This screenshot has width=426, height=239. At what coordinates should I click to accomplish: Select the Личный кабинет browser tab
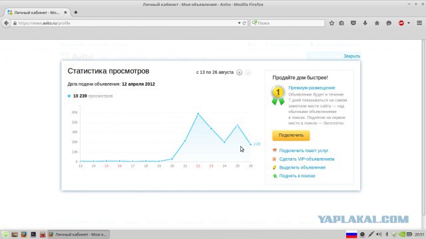coord(37,13)
